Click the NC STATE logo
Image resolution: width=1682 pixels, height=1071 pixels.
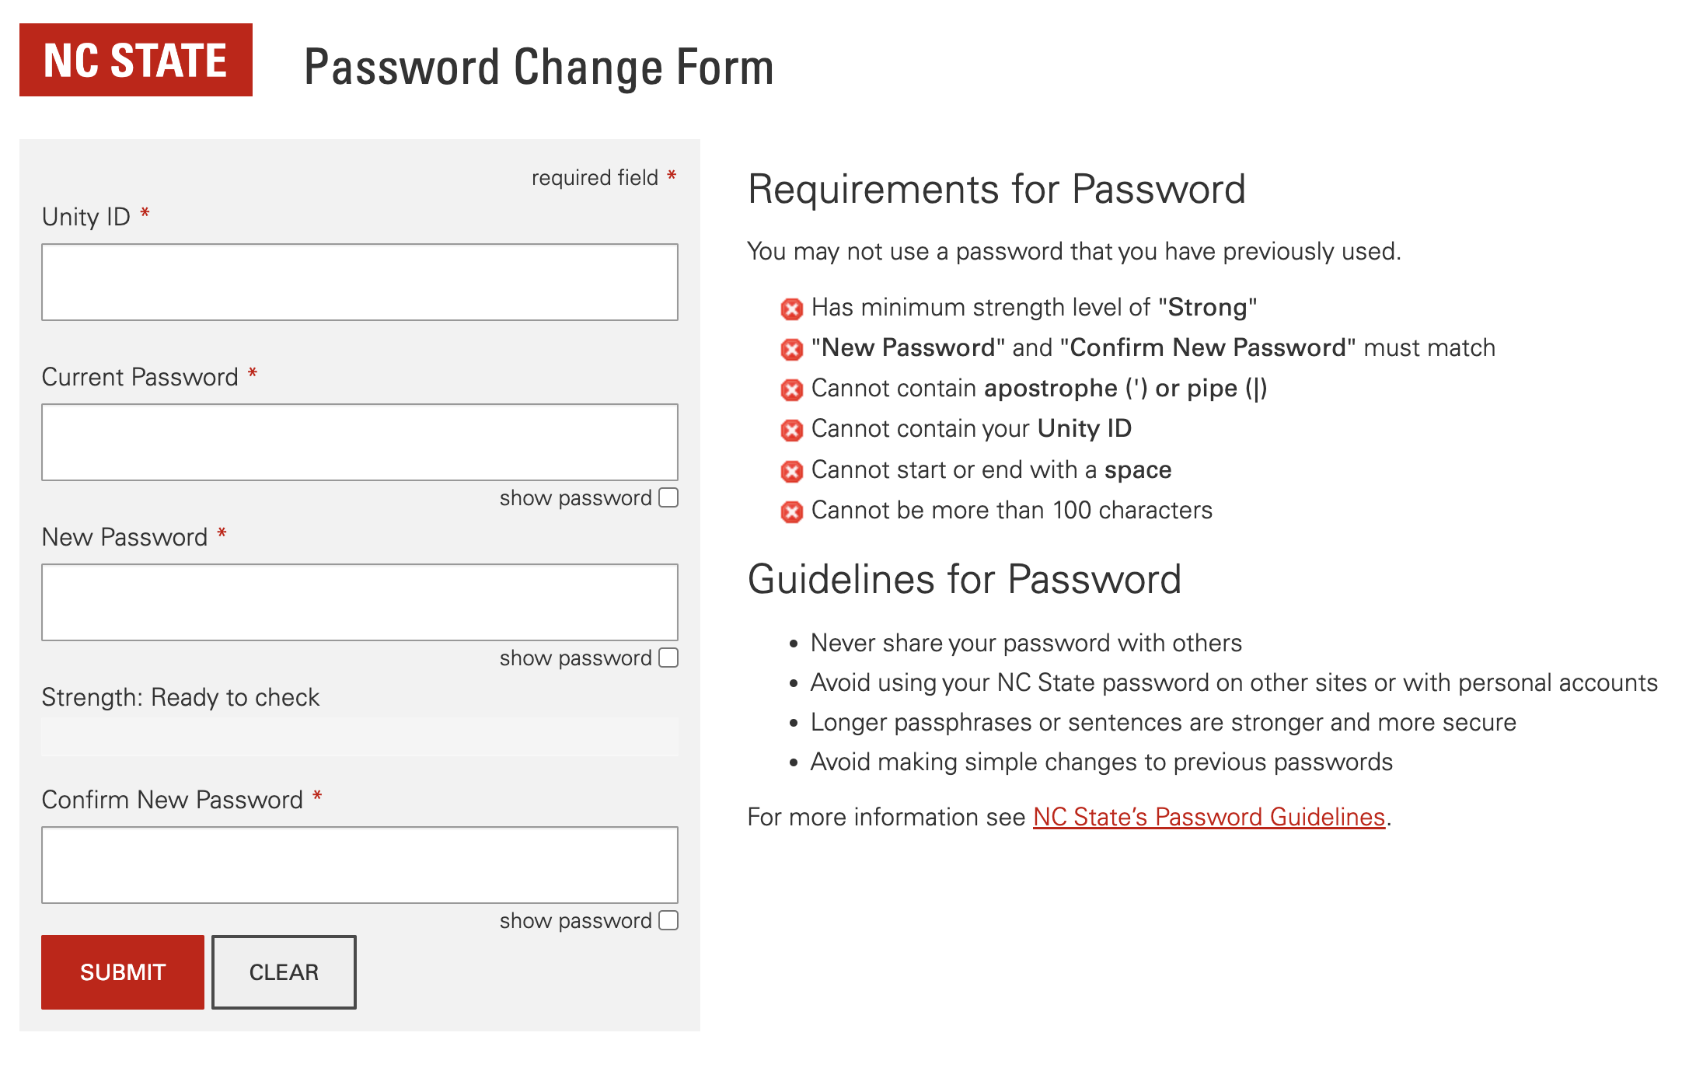(x=136, y=60)
